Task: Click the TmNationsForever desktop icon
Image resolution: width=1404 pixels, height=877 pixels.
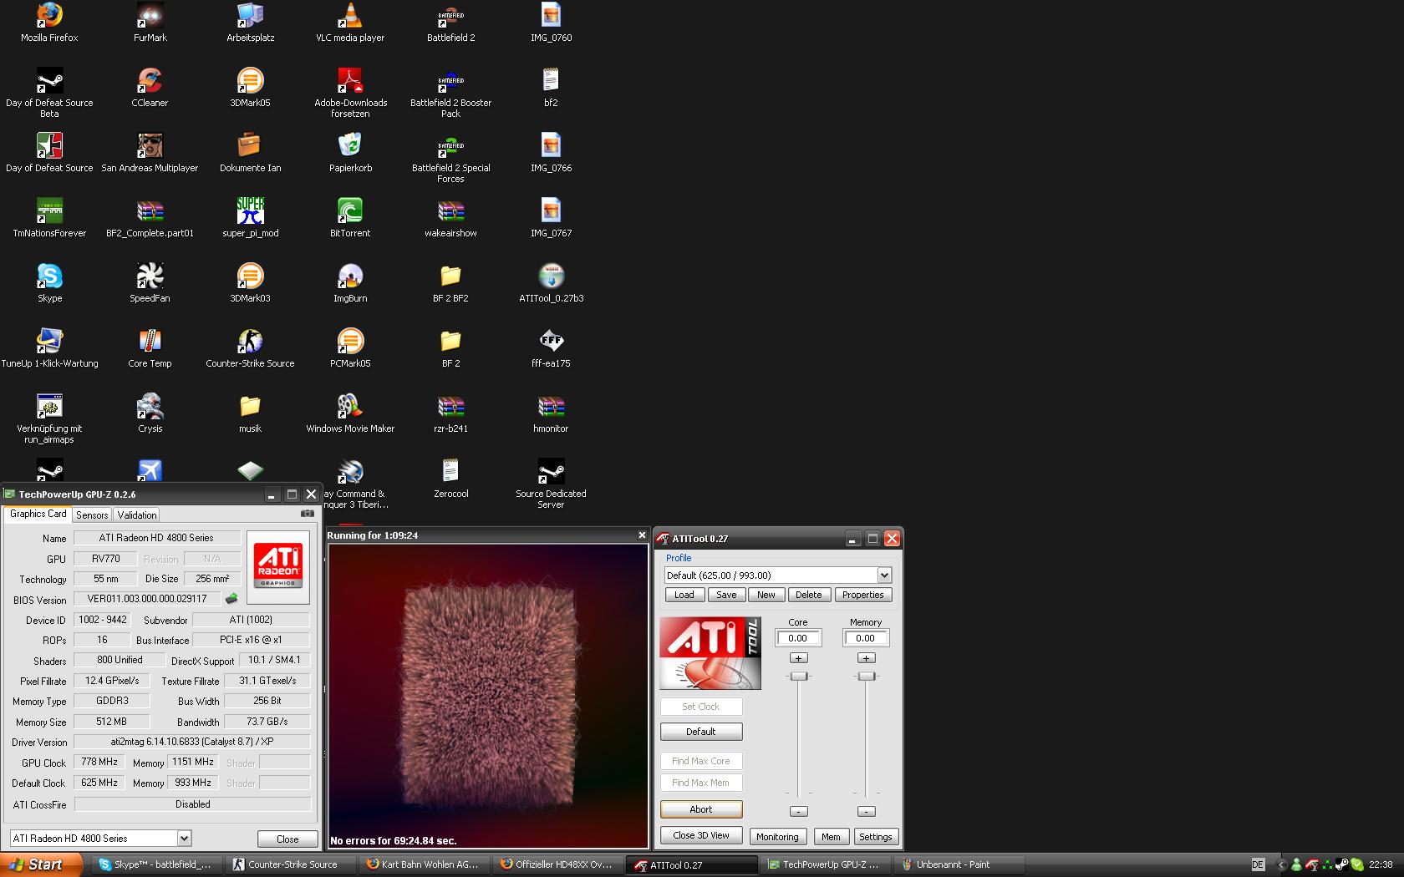Action: click(49, 218)
